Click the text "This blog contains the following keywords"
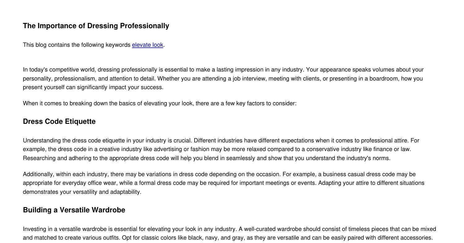 (x=77, y=45)
